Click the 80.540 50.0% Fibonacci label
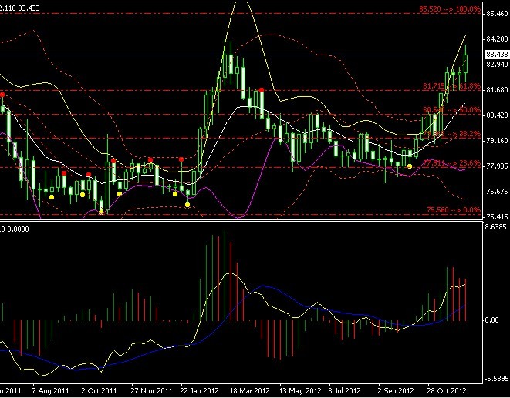The image size is (510, 398). [452, 110]
